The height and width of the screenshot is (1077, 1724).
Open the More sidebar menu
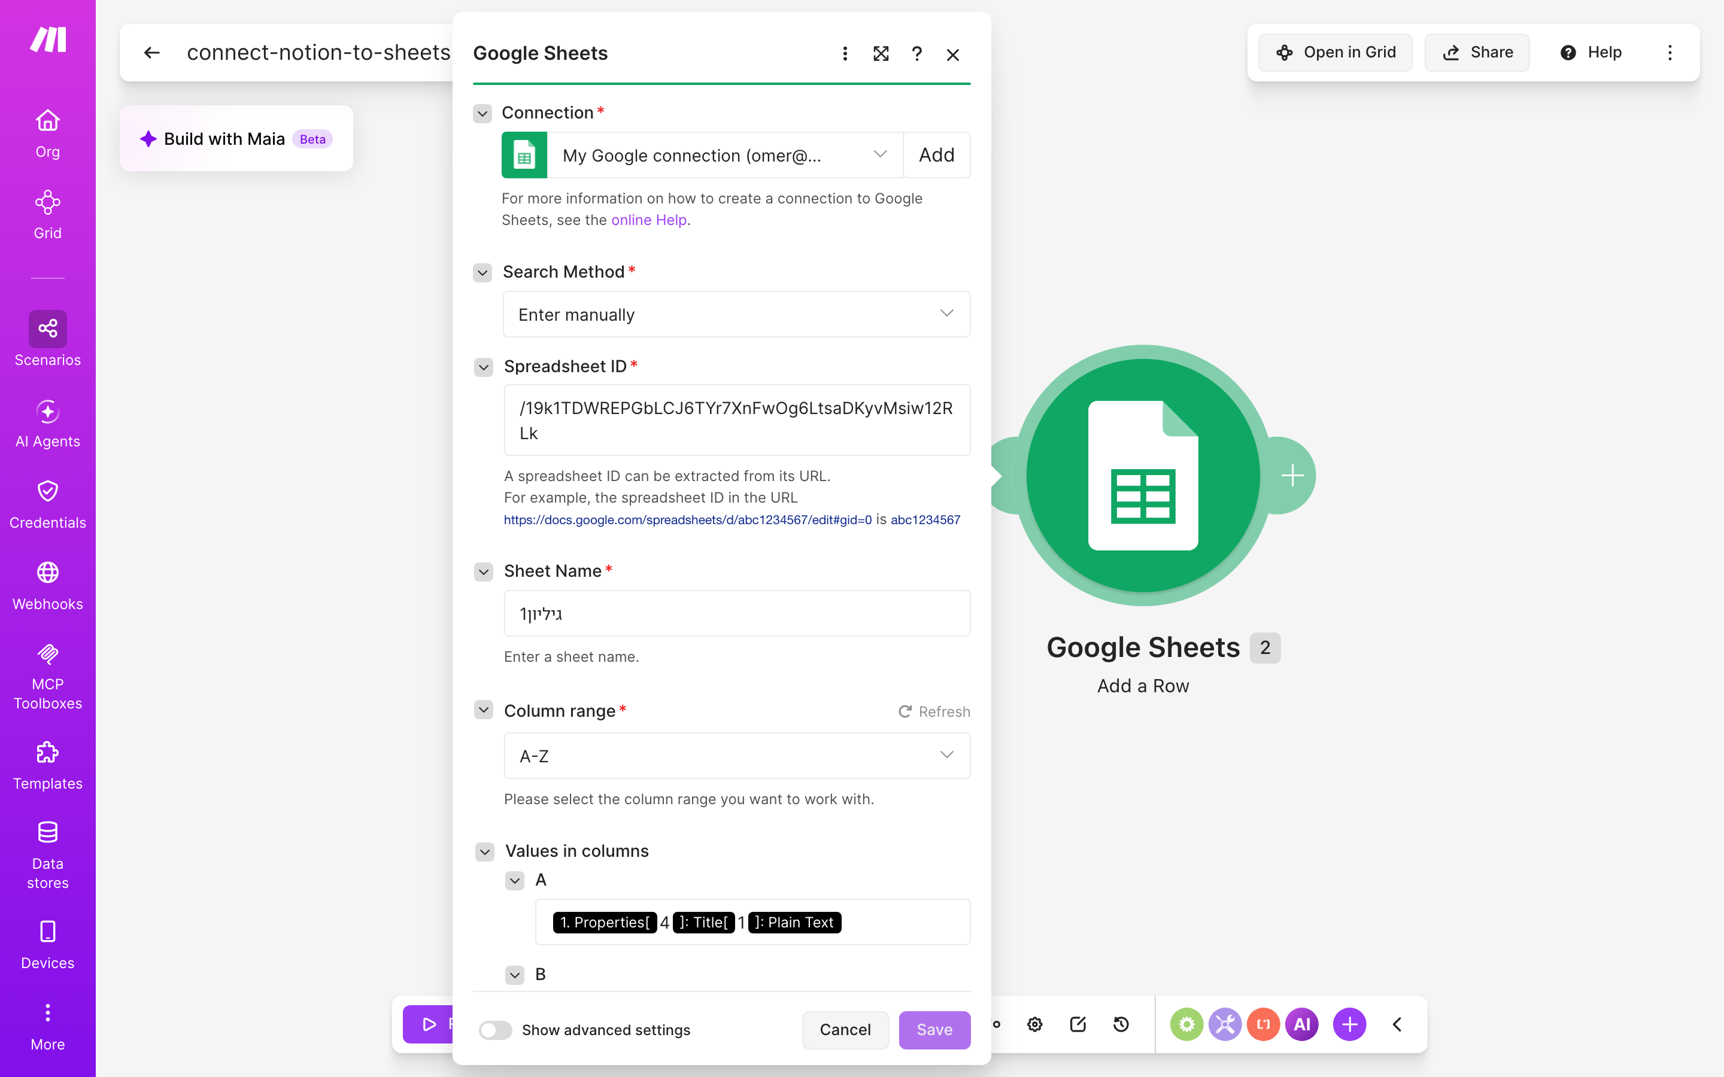pyautogui.click(x=48, y=1027)
